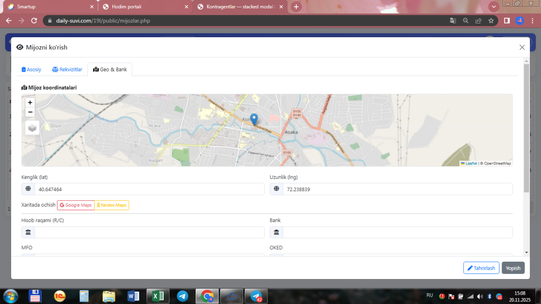Zoom in on the map
This screenshot has width=541, height=304.
click(30, 102)
